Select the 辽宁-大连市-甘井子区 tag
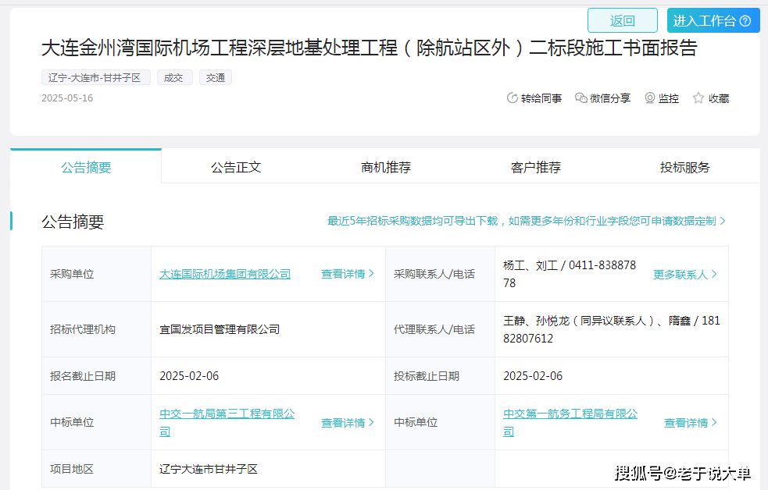The image size is (768, 490). pyautogui.click(x=95, y=78)
